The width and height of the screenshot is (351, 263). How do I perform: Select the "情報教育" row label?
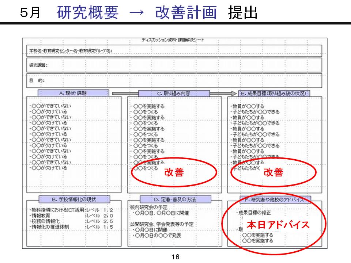pyautogui.click(x=40, y=216)
